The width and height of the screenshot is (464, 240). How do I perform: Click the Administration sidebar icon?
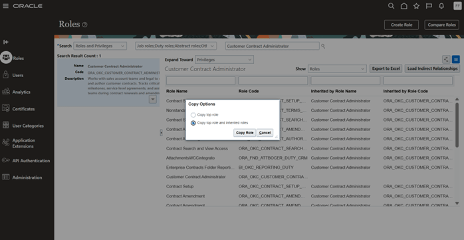(5, 178)
